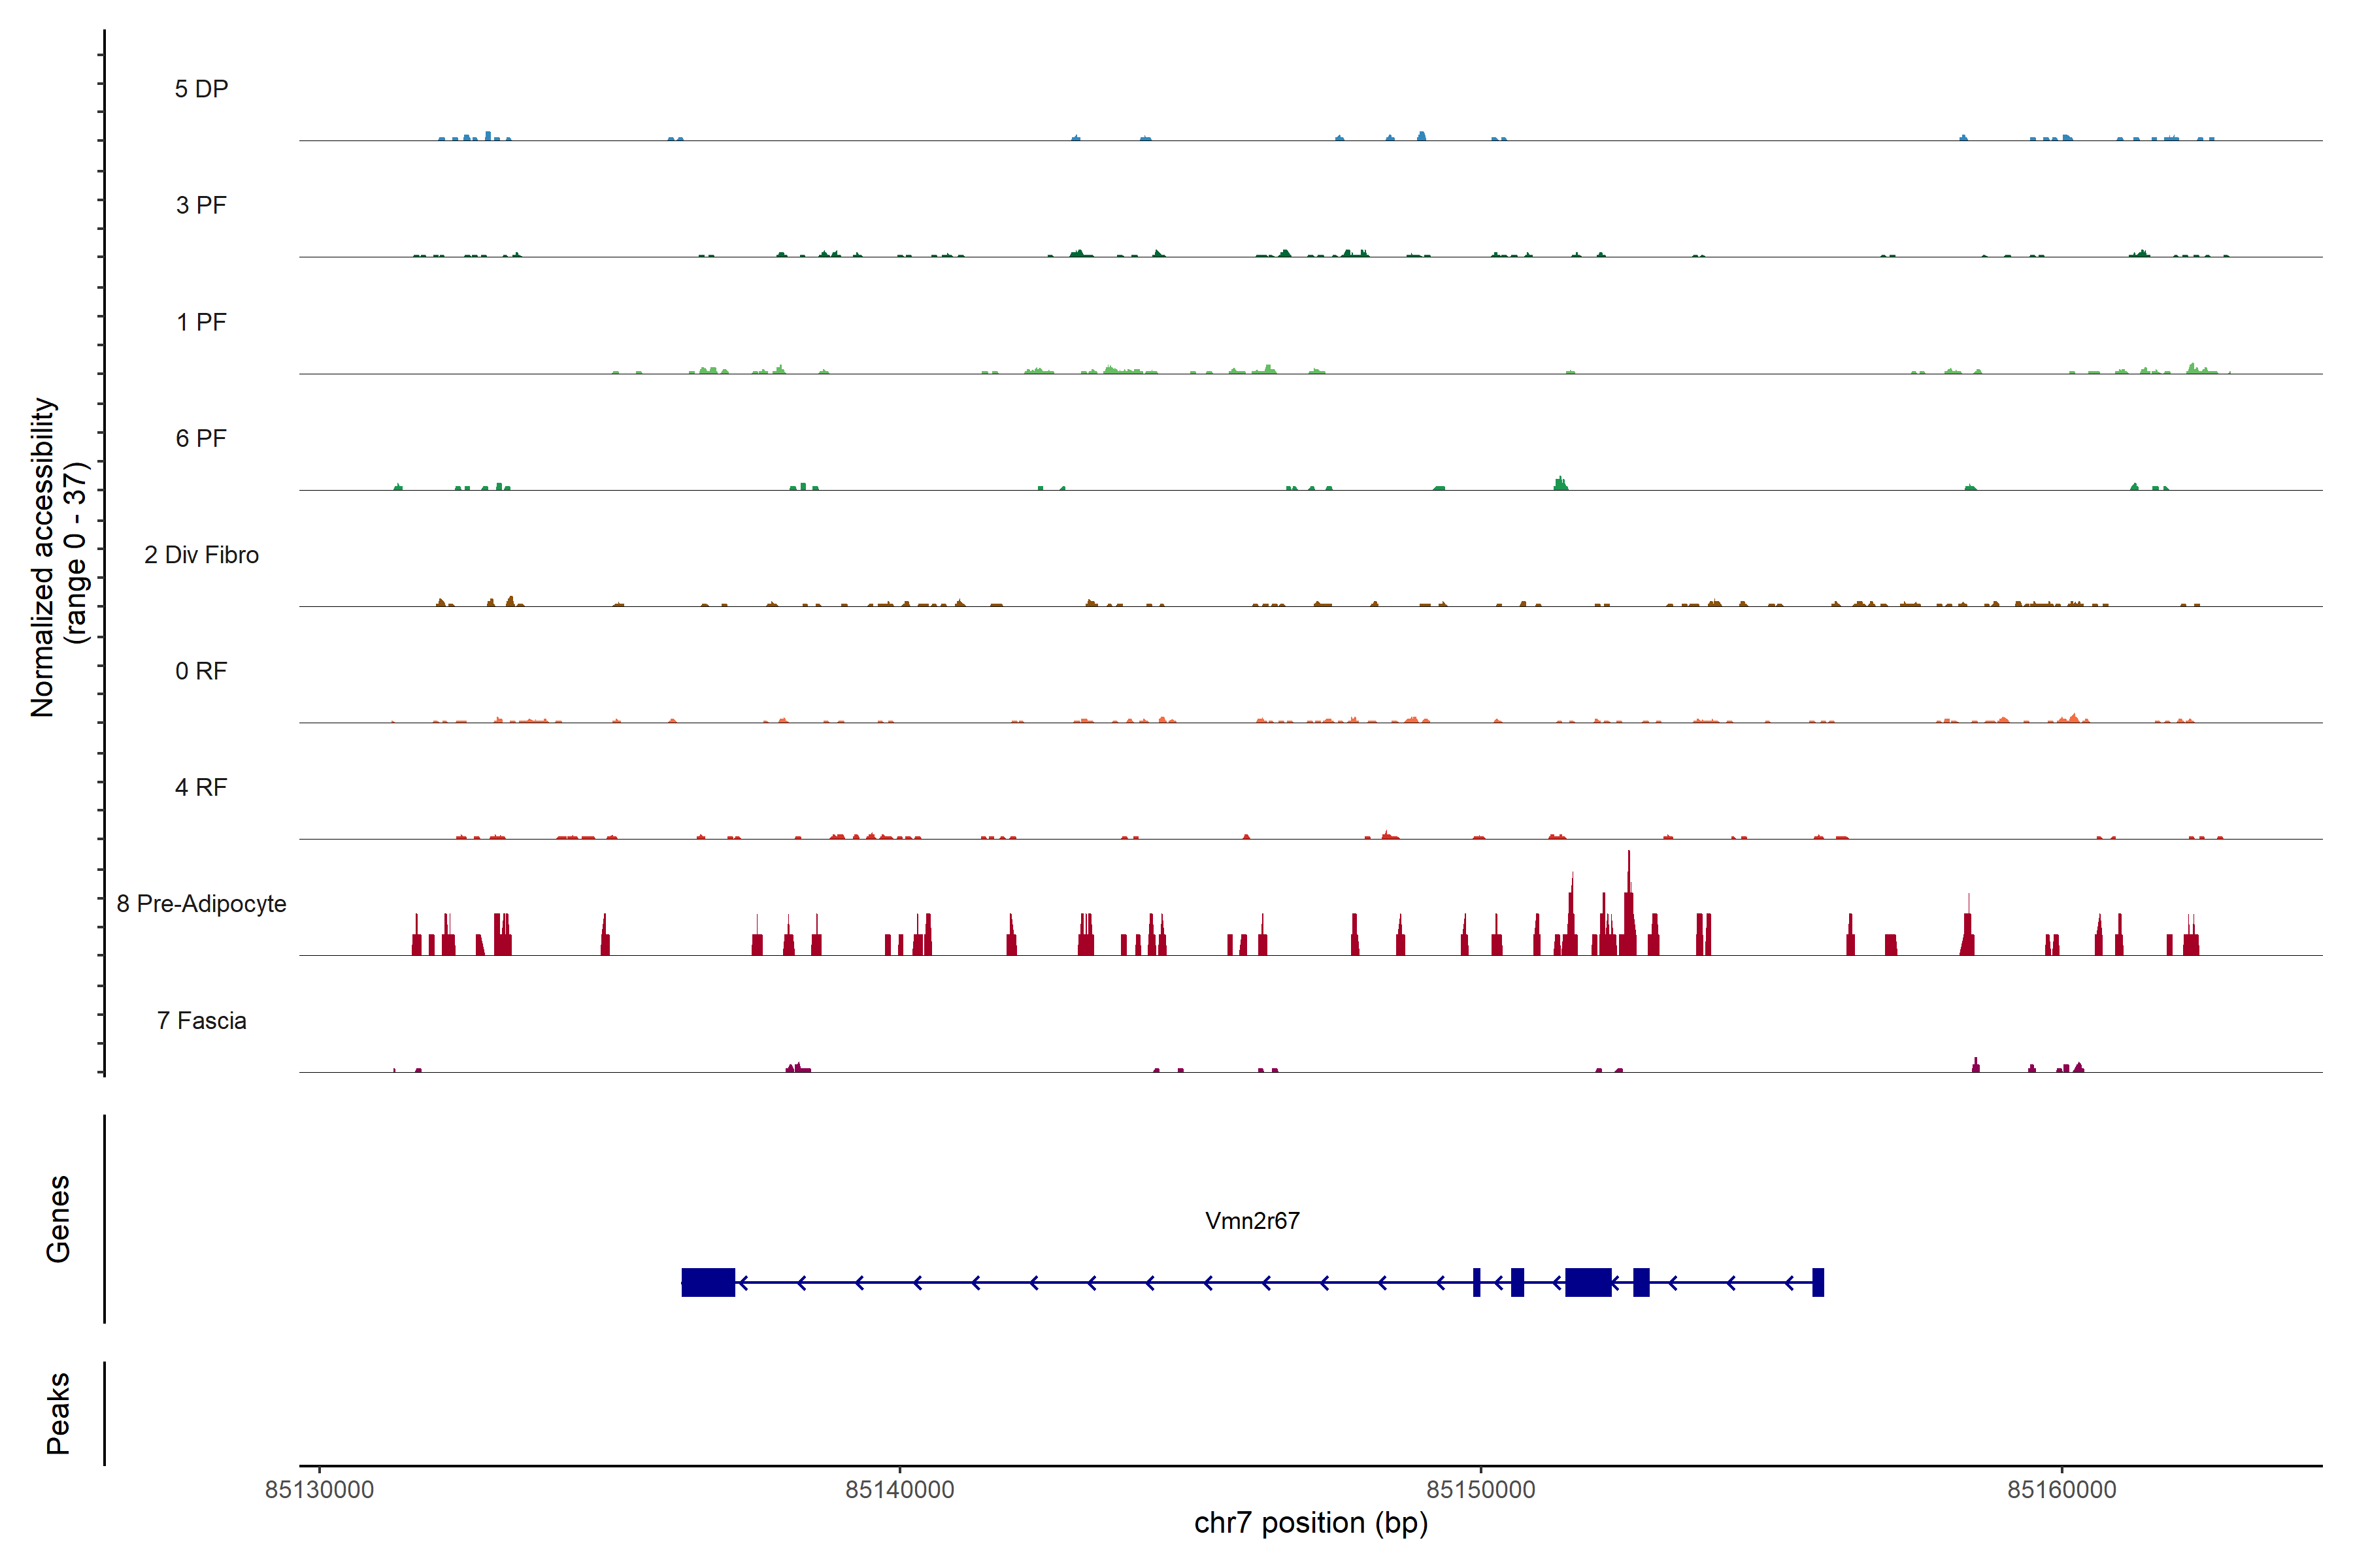Click the 4 RF track label

[201, 787]
